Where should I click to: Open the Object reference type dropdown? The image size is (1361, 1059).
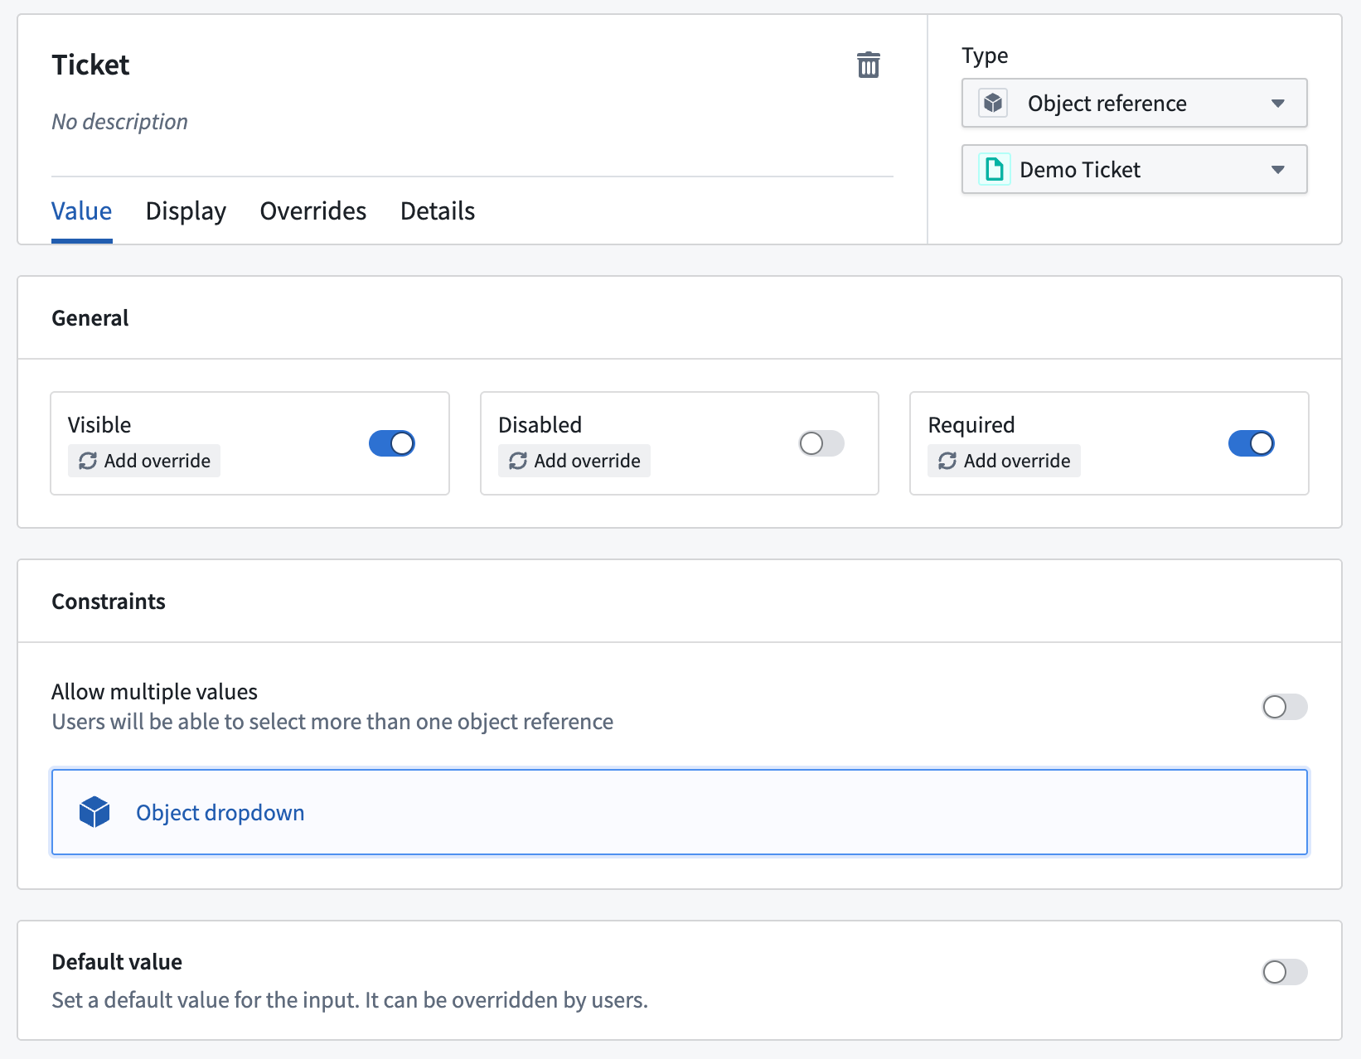click(1134, 104)
